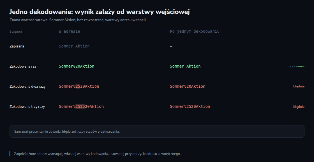
Task: Select the 'Zakodowana trzy razy' row label
Action: coord(27,107)
